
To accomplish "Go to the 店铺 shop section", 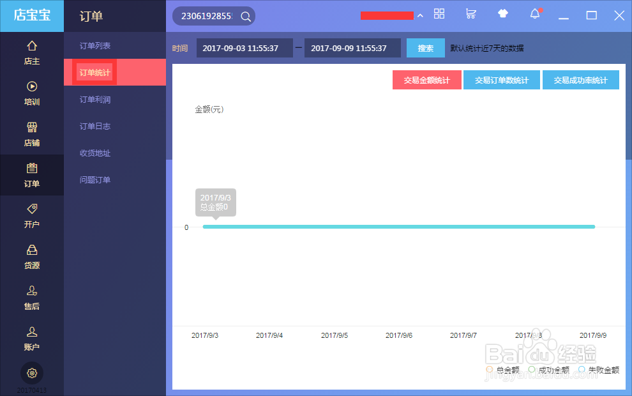I will tap(32, 135).
